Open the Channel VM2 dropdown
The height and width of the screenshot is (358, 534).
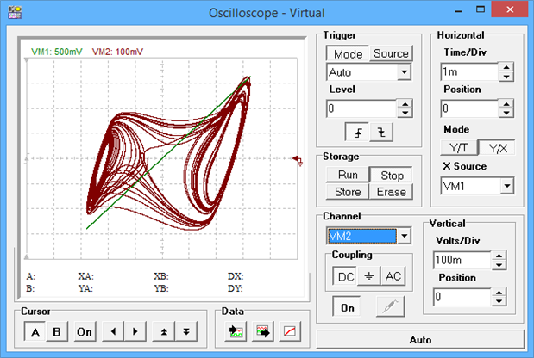[x=404, y=236]
